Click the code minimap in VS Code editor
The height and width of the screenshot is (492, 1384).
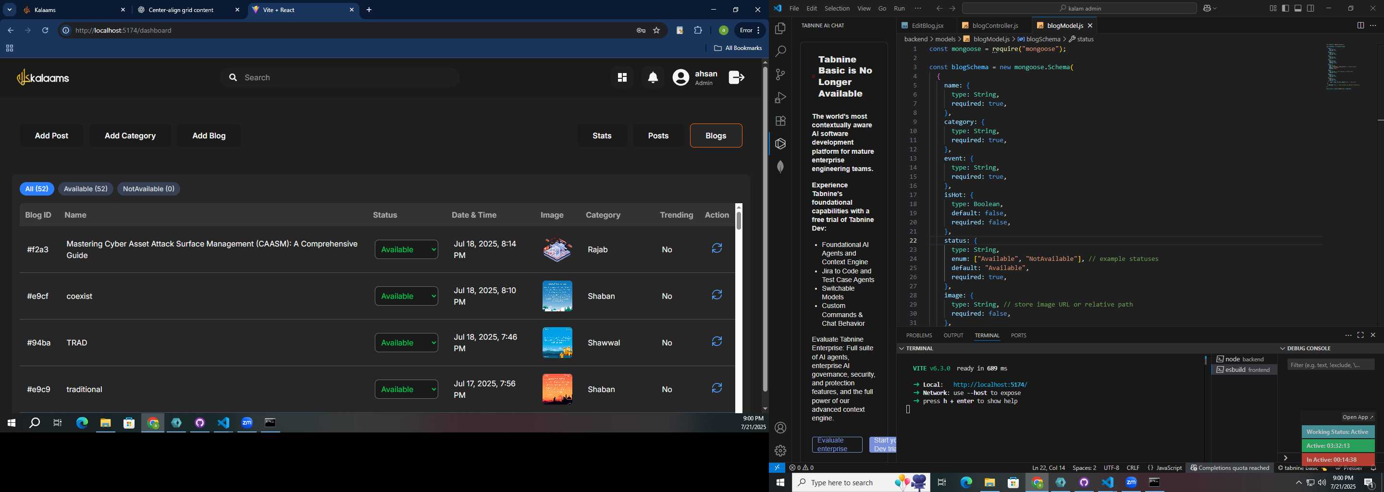click(x=1343, y=67)
